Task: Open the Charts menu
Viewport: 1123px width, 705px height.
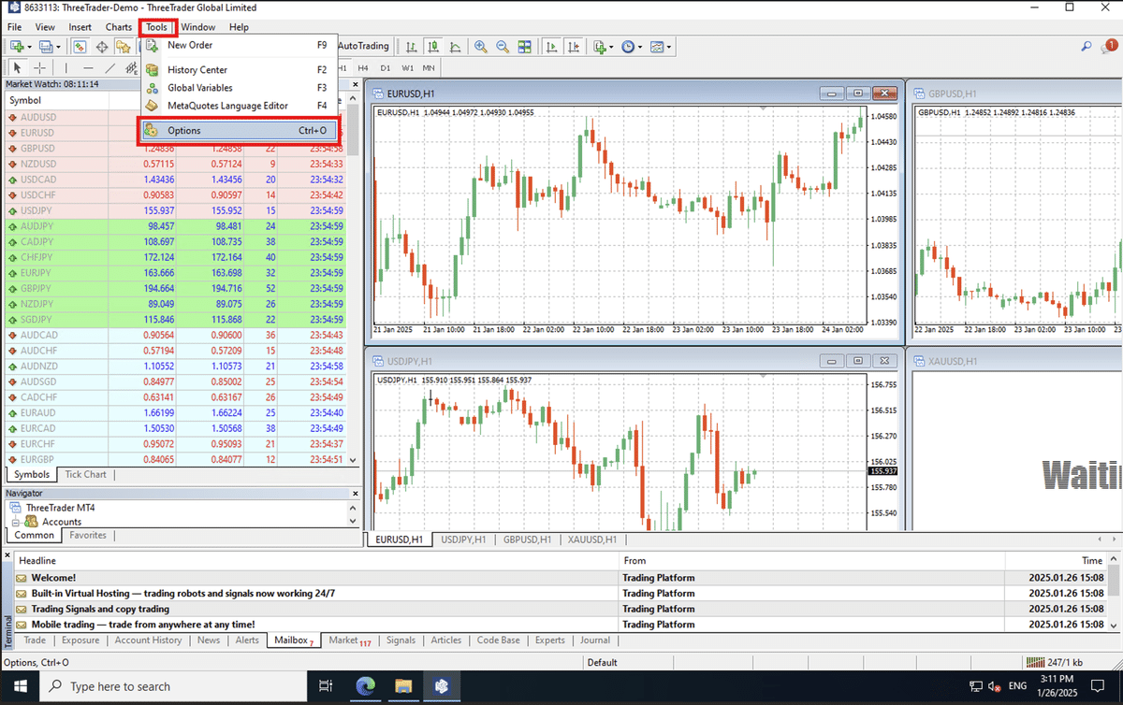Action: click(x=119, y=27)
